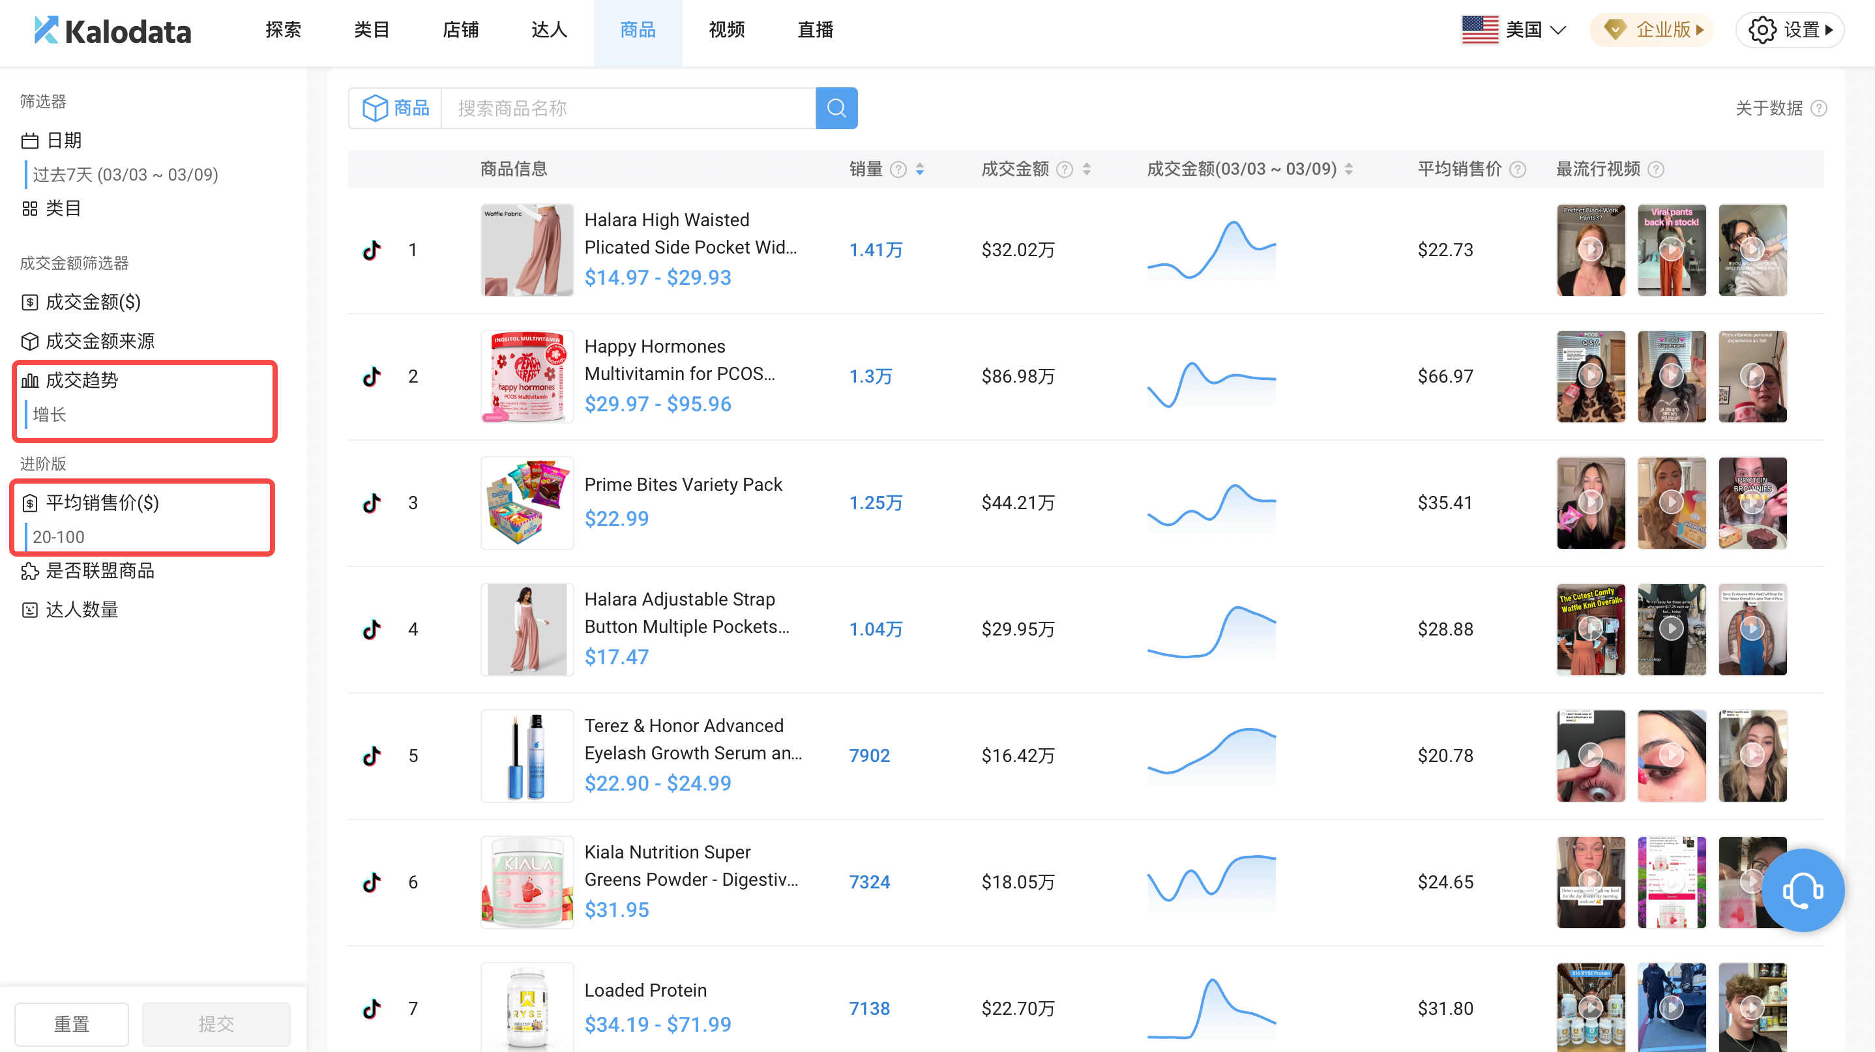Click the Happy Hormones sales trend chart

point(1211,383)
